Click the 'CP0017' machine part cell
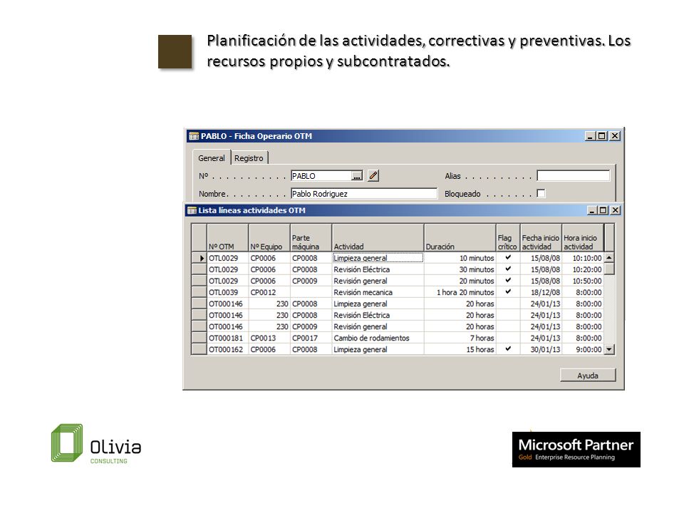 coord(311,338)
